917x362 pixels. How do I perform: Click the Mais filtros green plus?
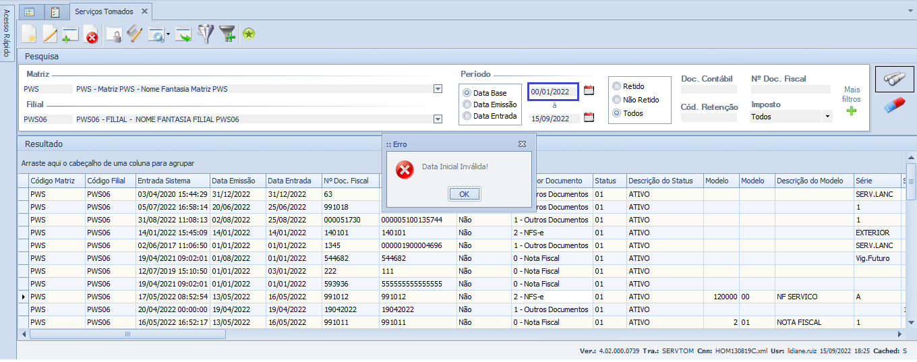coord(852,111)
